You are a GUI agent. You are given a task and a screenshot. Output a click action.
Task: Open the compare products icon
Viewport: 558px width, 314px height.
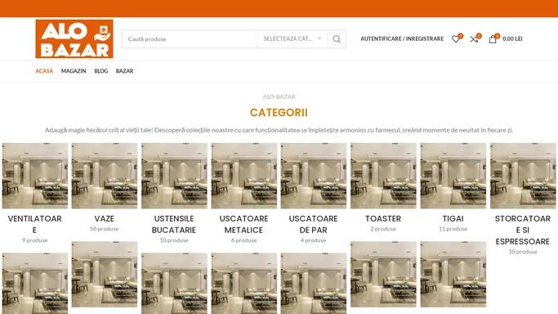474,38
